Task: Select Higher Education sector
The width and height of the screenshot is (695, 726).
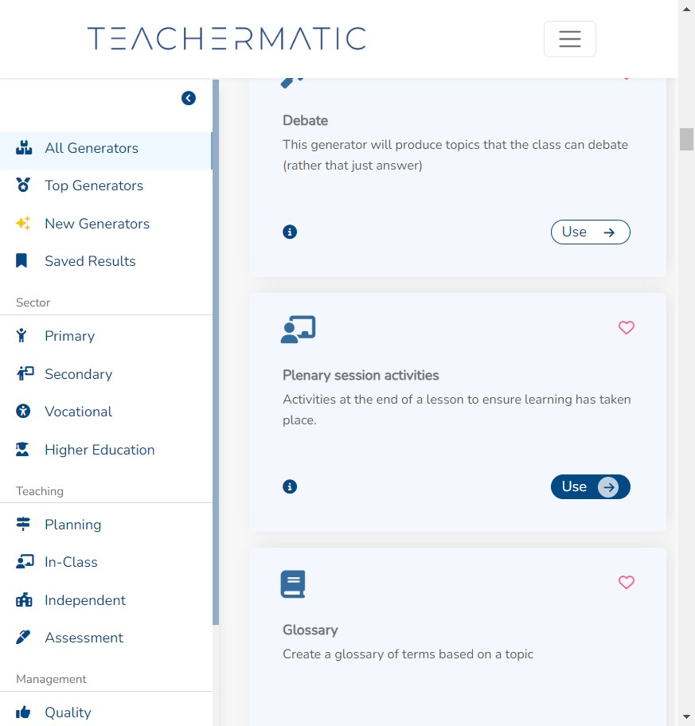Action: (100, 450)
